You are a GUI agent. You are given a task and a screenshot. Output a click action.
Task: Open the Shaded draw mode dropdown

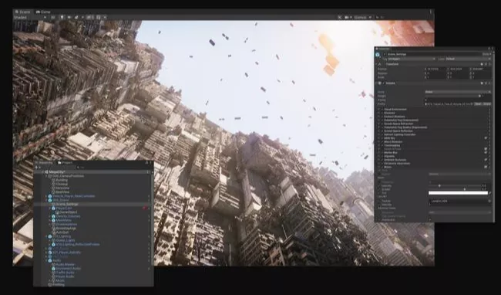[30, 17]
